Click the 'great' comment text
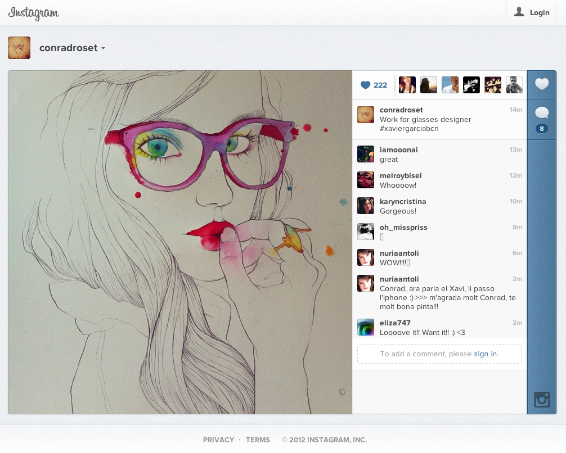Image resolution: width=566 pixels, height=453 pixels. pyautogui.click(x=388, y=160)
